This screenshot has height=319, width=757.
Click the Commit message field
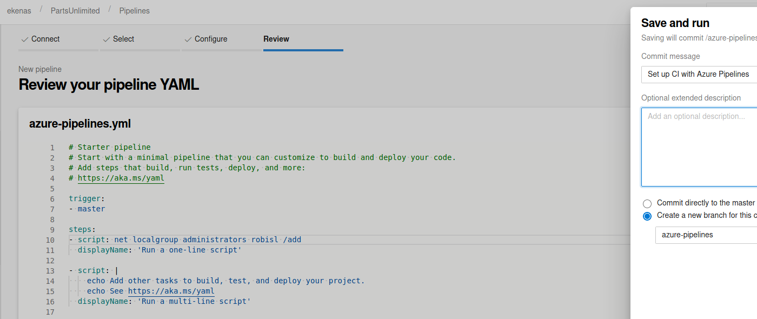[x=699, y=74]
